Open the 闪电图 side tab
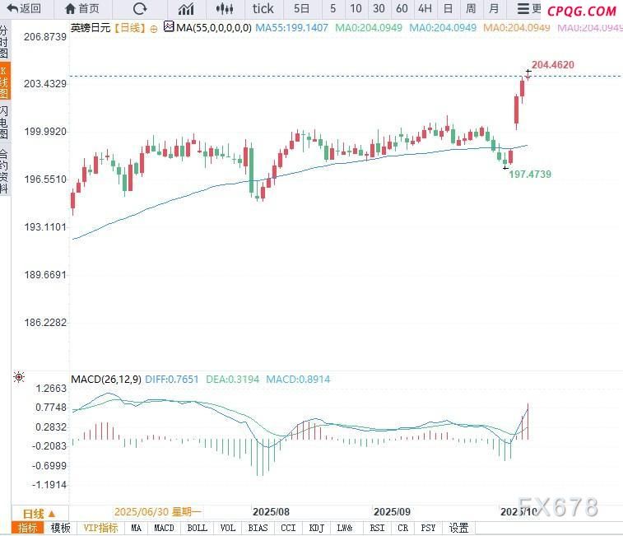Image resolution: width=623 pixels, height=536 pixels. coord(5,122)
